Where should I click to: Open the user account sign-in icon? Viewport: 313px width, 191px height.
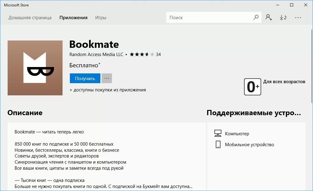pos(268,17)
